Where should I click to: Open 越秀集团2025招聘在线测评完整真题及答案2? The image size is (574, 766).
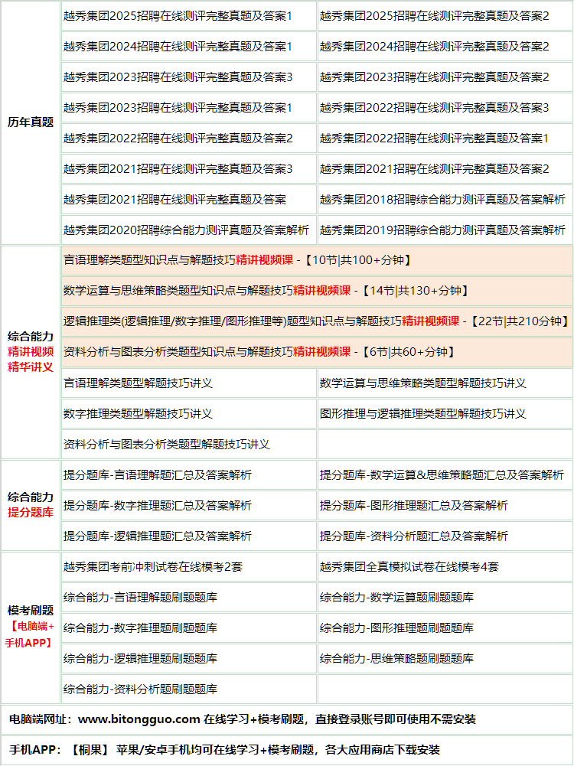point(434,15)
